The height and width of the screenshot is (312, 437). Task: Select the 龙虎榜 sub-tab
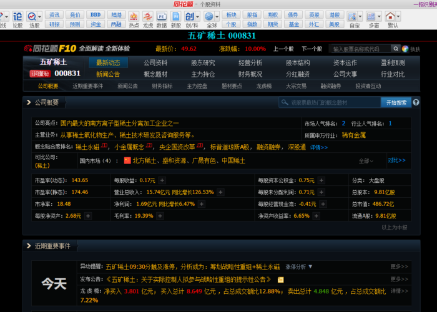(264, 86)
